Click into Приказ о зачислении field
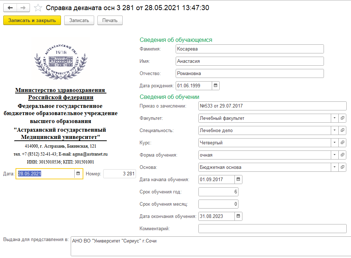The width and height of the screenshot is (351, 258). point(272,106)
